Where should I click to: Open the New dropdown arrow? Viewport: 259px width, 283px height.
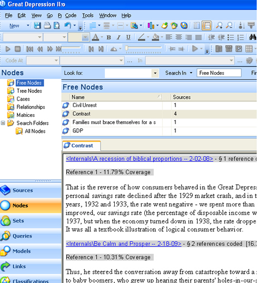[28, 25]
